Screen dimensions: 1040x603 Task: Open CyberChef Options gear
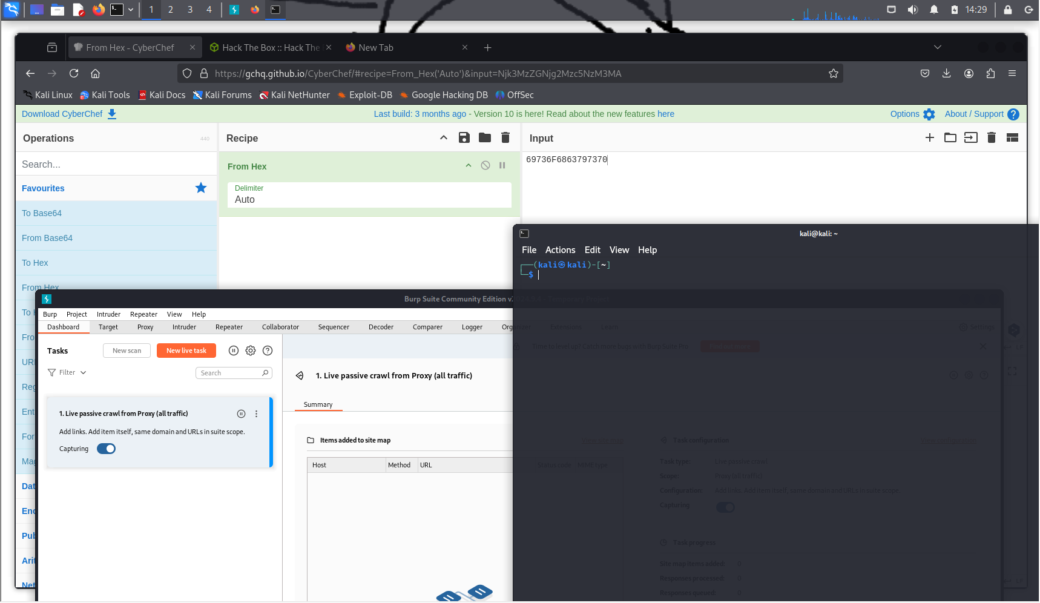(913, 114)
